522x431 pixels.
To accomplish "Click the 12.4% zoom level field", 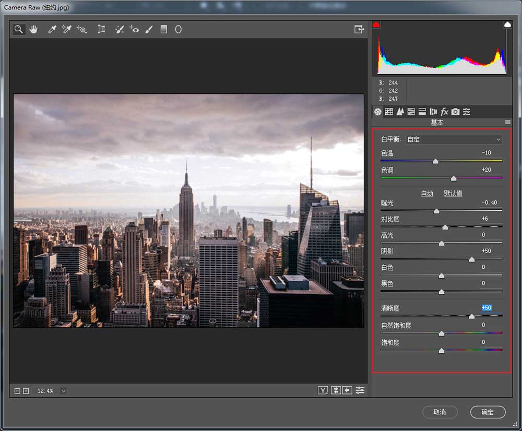I will [45, 391].
